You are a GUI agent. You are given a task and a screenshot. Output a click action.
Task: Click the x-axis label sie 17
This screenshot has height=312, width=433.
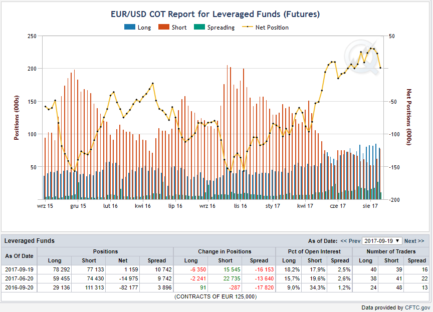(x=370, y=206)
